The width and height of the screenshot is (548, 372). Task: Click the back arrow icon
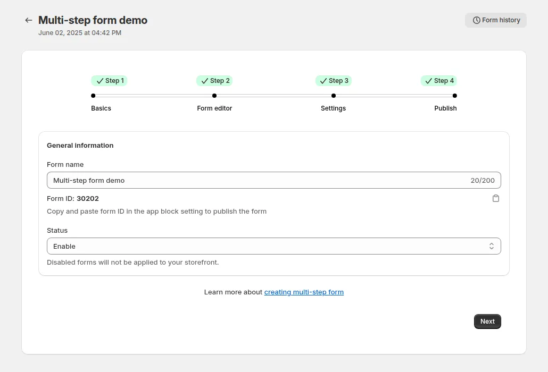tap(29, 20)
